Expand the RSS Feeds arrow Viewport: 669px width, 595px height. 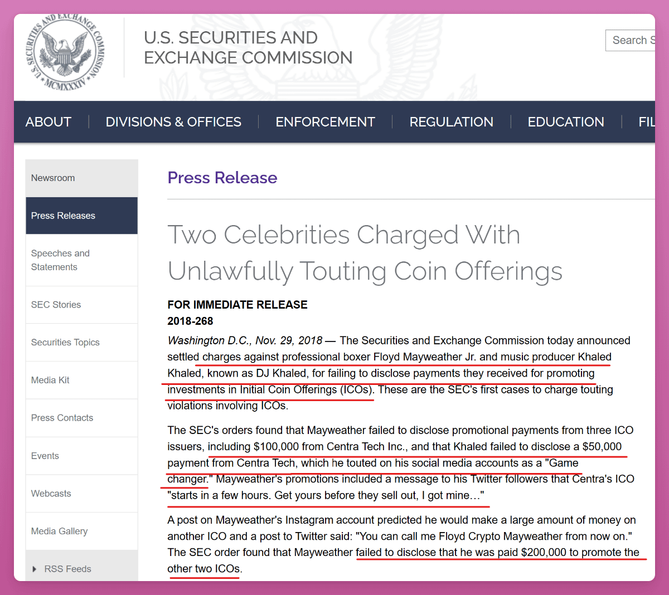point(35,569)
